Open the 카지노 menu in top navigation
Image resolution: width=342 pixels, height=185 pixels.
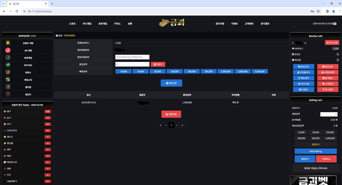[117, 23]
